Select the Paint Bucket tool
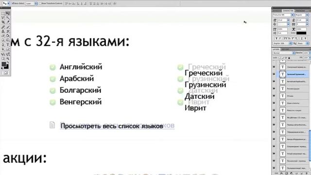This screenshot has width=311, height=175. pyautogui.click(x=8, y=35)
